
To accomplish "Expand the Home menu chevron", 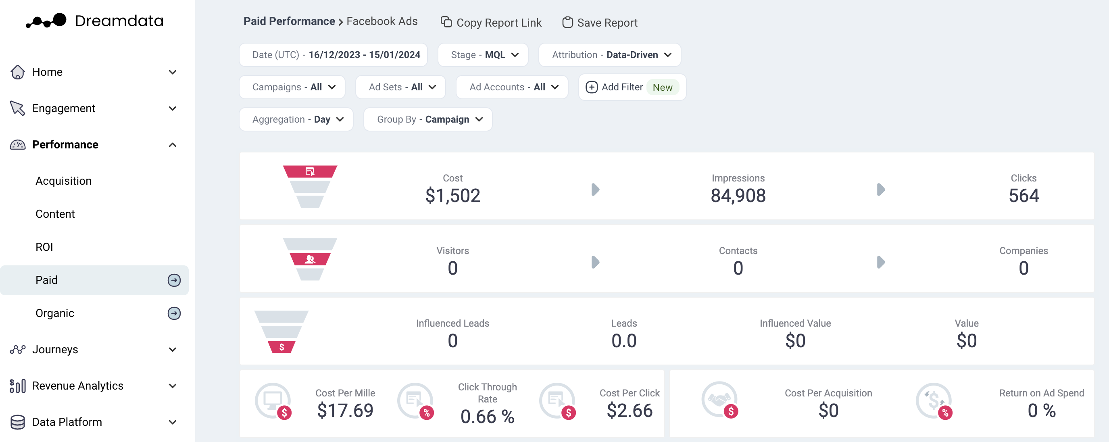I will click(x=173, y=72).
